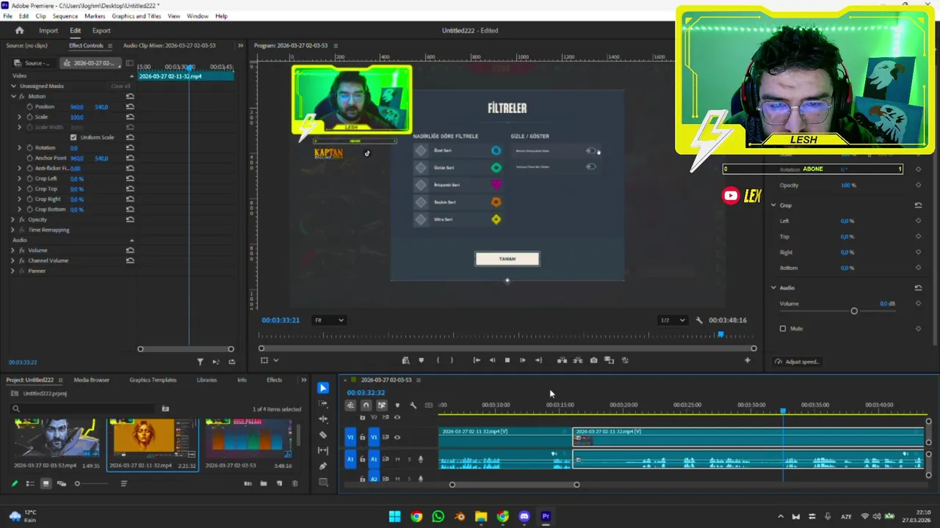Toggle V1 track output eye
Screen dimensions: 940x528
[397, 438]
